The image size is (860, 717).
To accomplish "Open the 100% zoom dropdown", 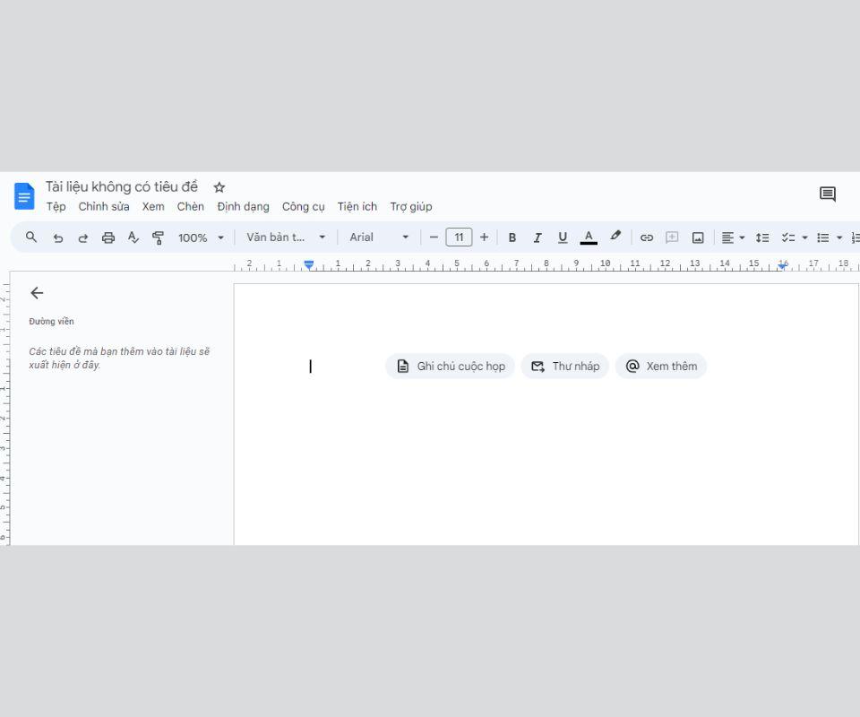I will point(201,238).
